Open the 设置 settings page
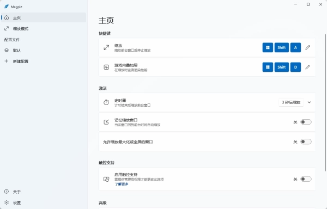 point(44,202)
